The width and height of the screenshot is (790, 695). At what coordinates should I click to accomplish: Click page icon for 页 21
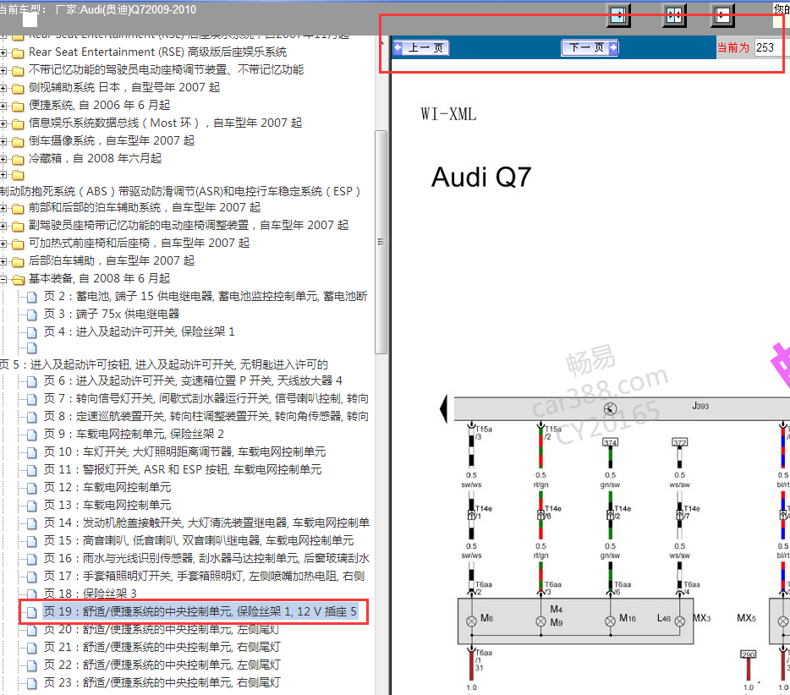(32, 648)
